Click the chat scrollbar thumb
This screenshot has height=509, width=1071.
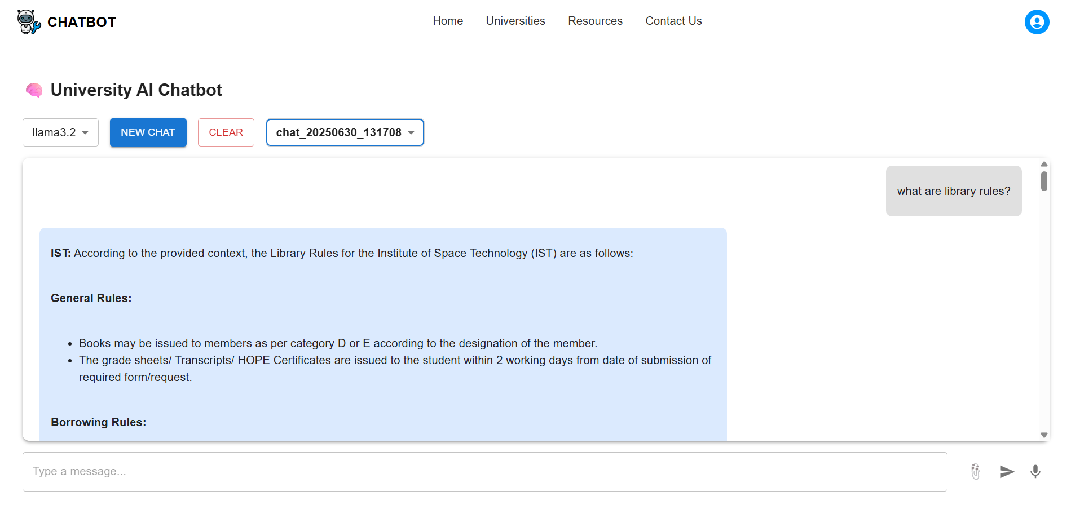coord(1044,182)
